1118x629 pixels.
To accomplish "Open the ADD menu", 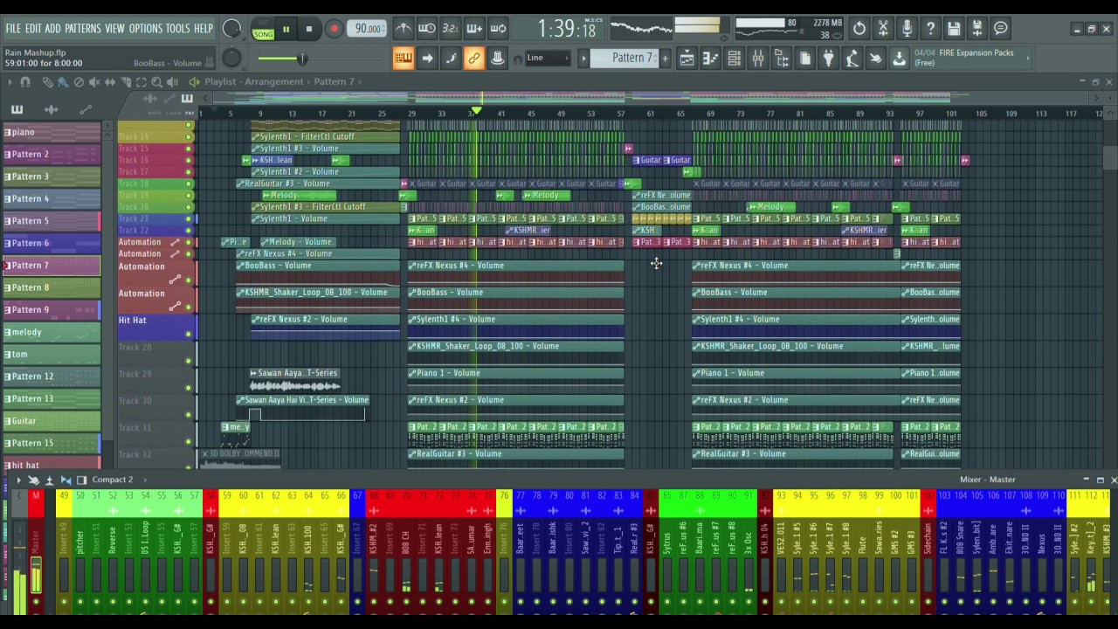I will point(52,29).
